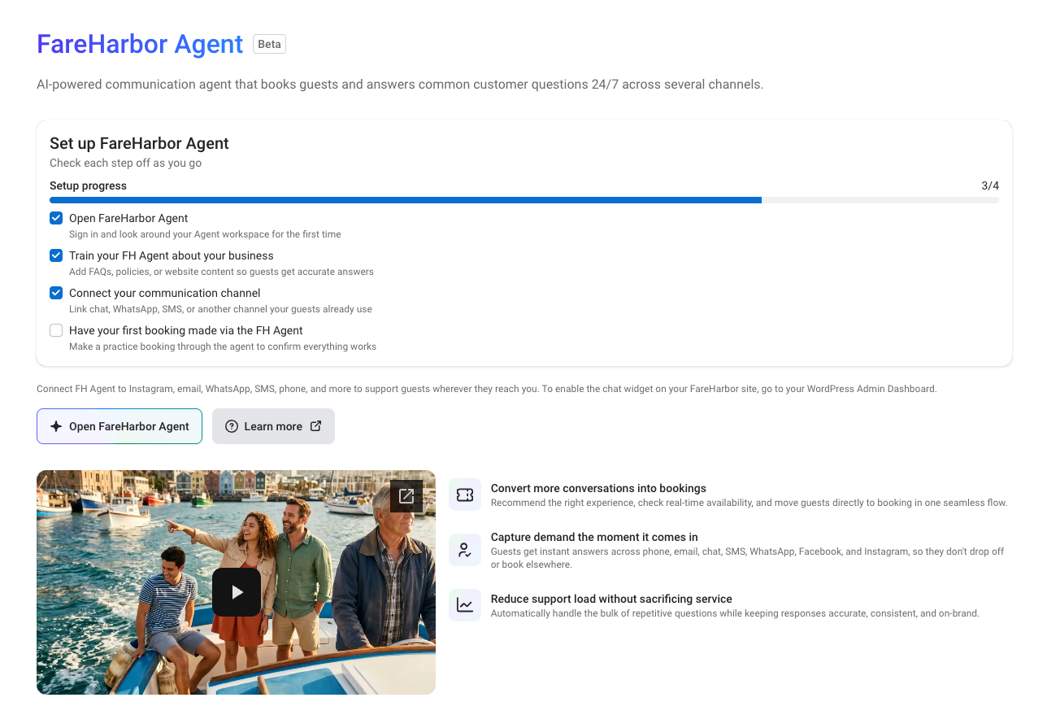Click the 'Sign in and look around' description
Image resolution: width=1047 pixels, height=715 pixels.
click(205, 234)
